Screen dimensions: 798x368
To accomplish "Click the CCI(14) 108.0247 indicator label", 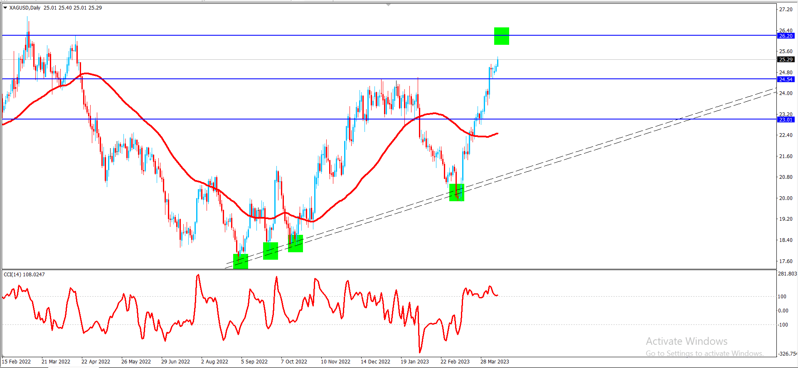I will pyautogui.click(x=24, y=275).
